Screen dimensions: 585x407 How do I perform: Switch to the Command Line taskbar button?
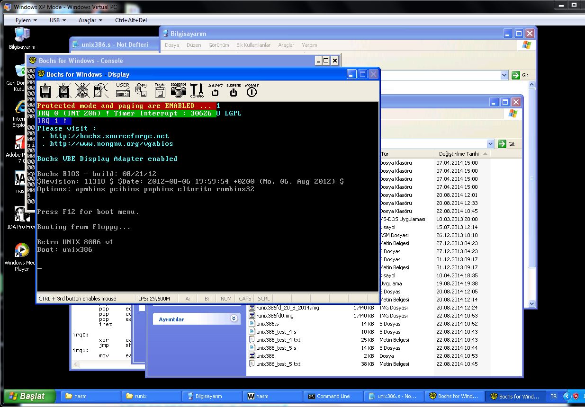pyautogui.click(x=333, y=396)
